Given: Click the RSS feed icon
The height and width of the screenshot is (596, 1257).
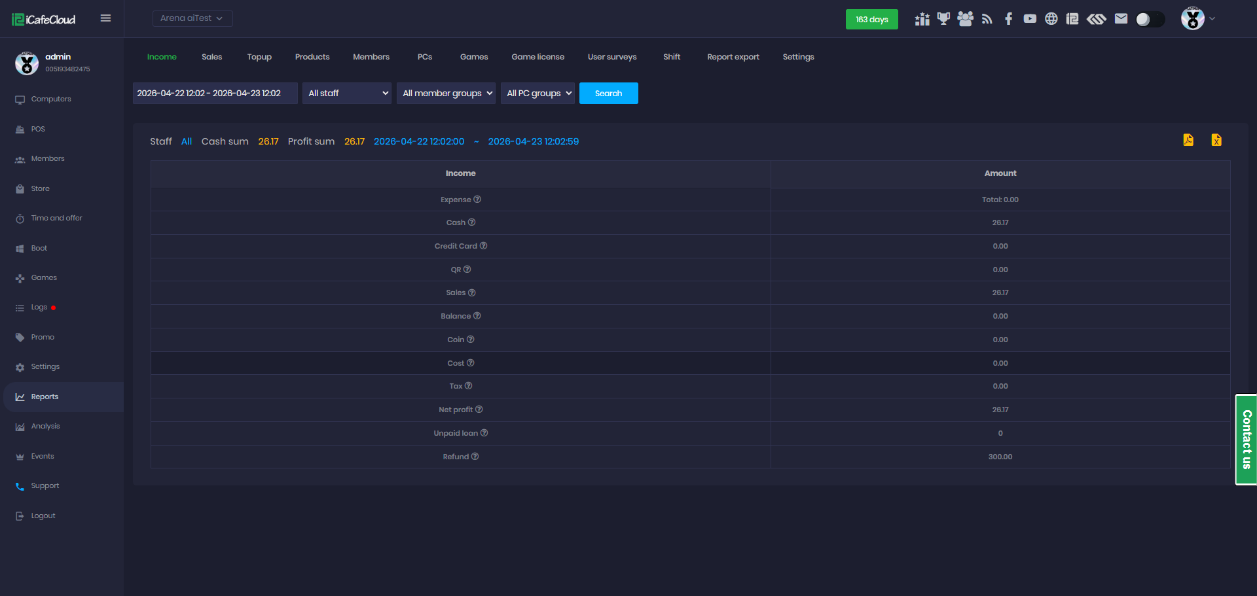Looking at the screenshot, I should [x=987, y=19].
